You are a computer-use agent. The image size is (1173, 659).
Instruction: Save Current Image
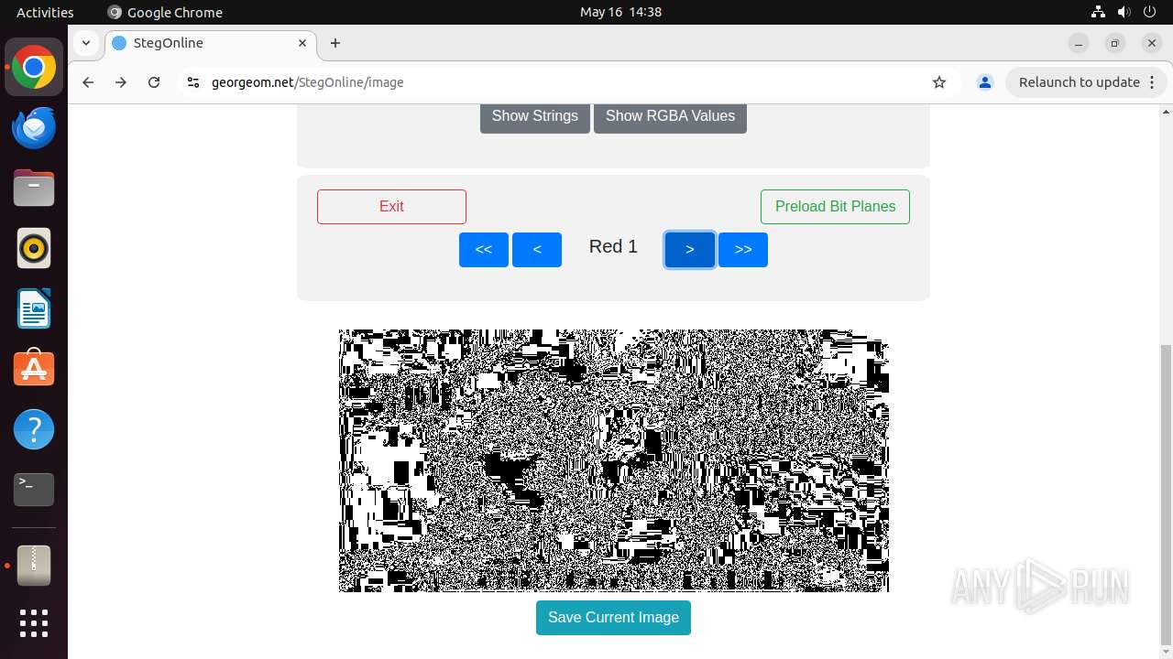coord(613,618)
